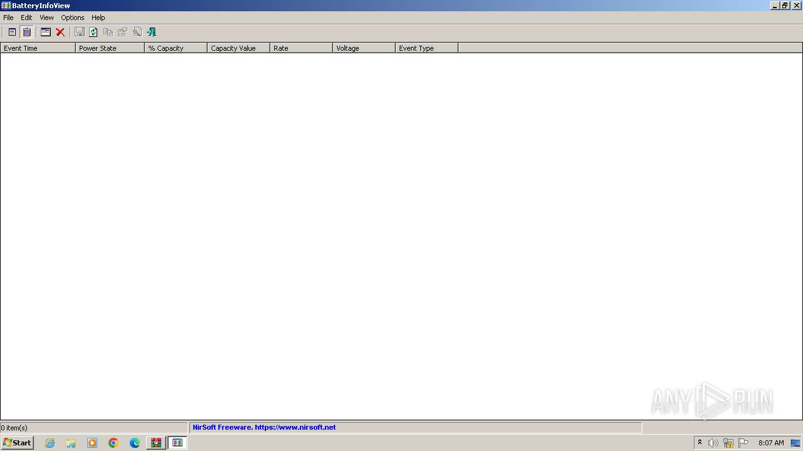Click the '0 item(s)' status bar text

14,428
